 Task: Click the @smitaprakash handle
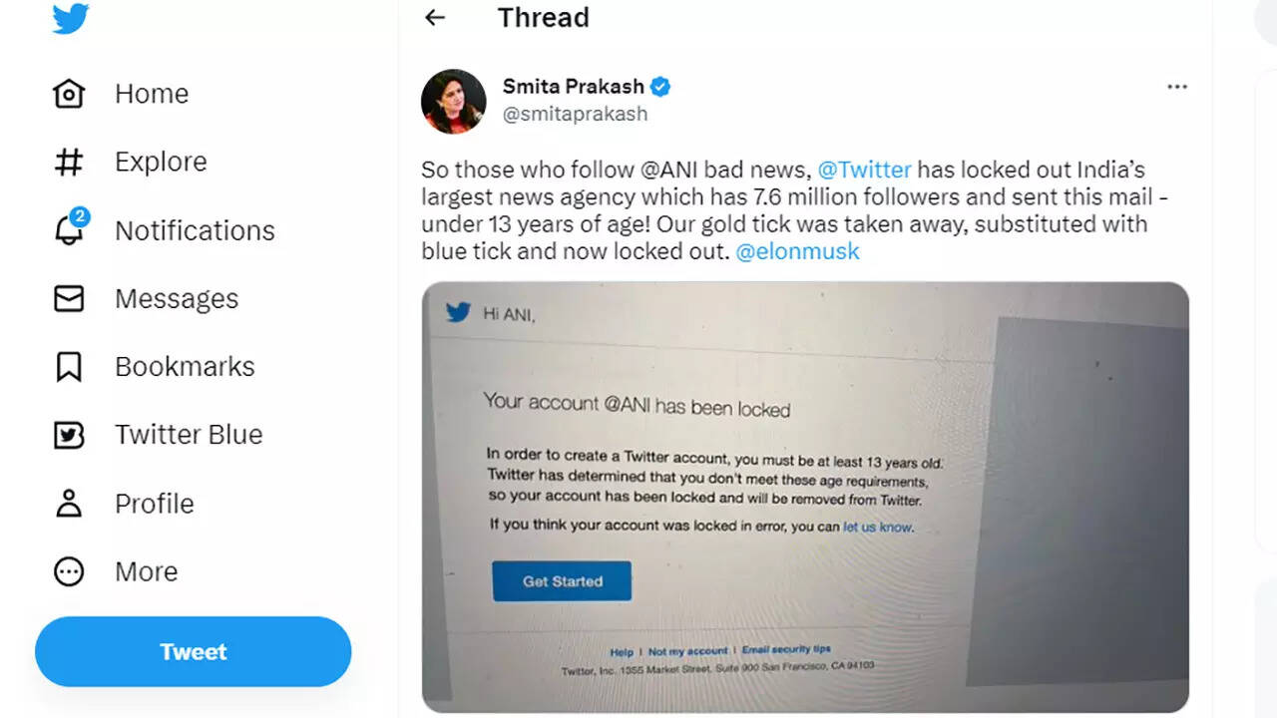[575, 114]
